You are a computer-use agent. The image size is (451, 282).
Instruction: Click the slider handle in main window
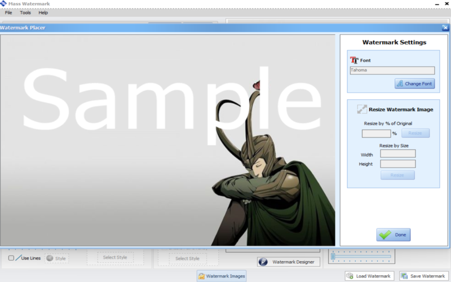(x=333, y=256)
